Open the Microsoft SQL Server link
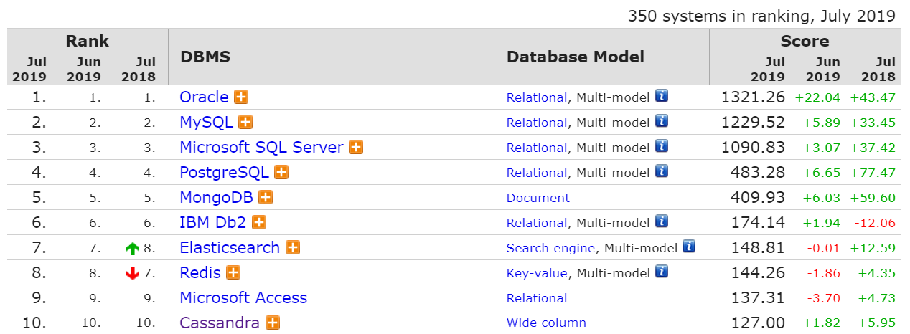 (261, 147)
